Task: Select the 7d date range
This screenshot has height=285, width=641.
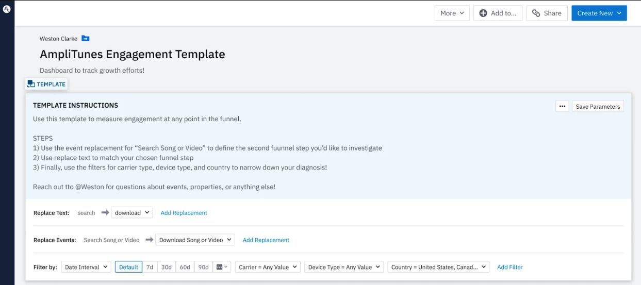Action: (150, 267)
